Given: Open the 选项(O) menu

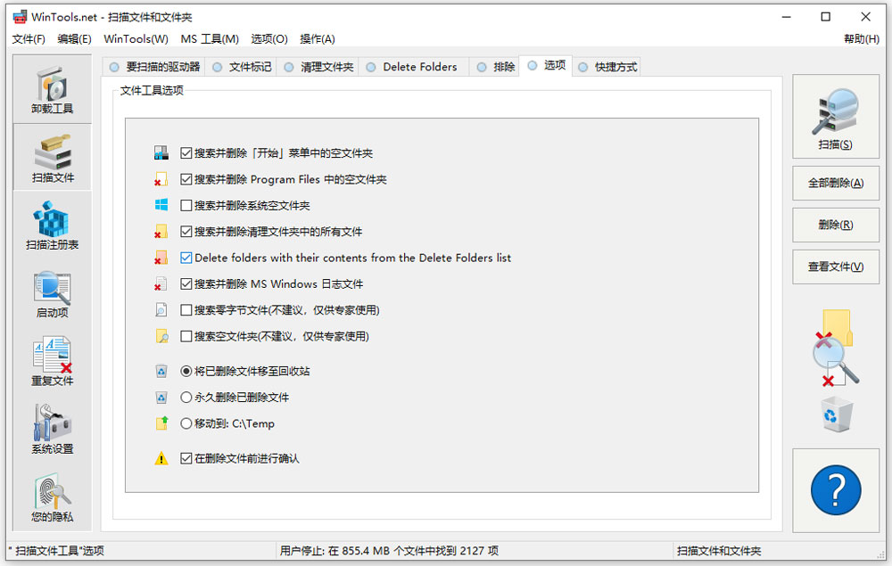Looking at the screenshot, I should coord(269,38).
